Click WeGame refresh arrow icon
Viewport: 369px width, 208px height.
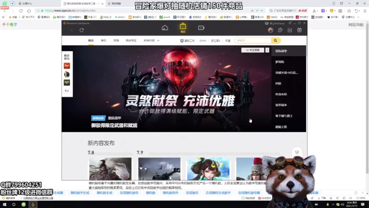tap(82, 30)
